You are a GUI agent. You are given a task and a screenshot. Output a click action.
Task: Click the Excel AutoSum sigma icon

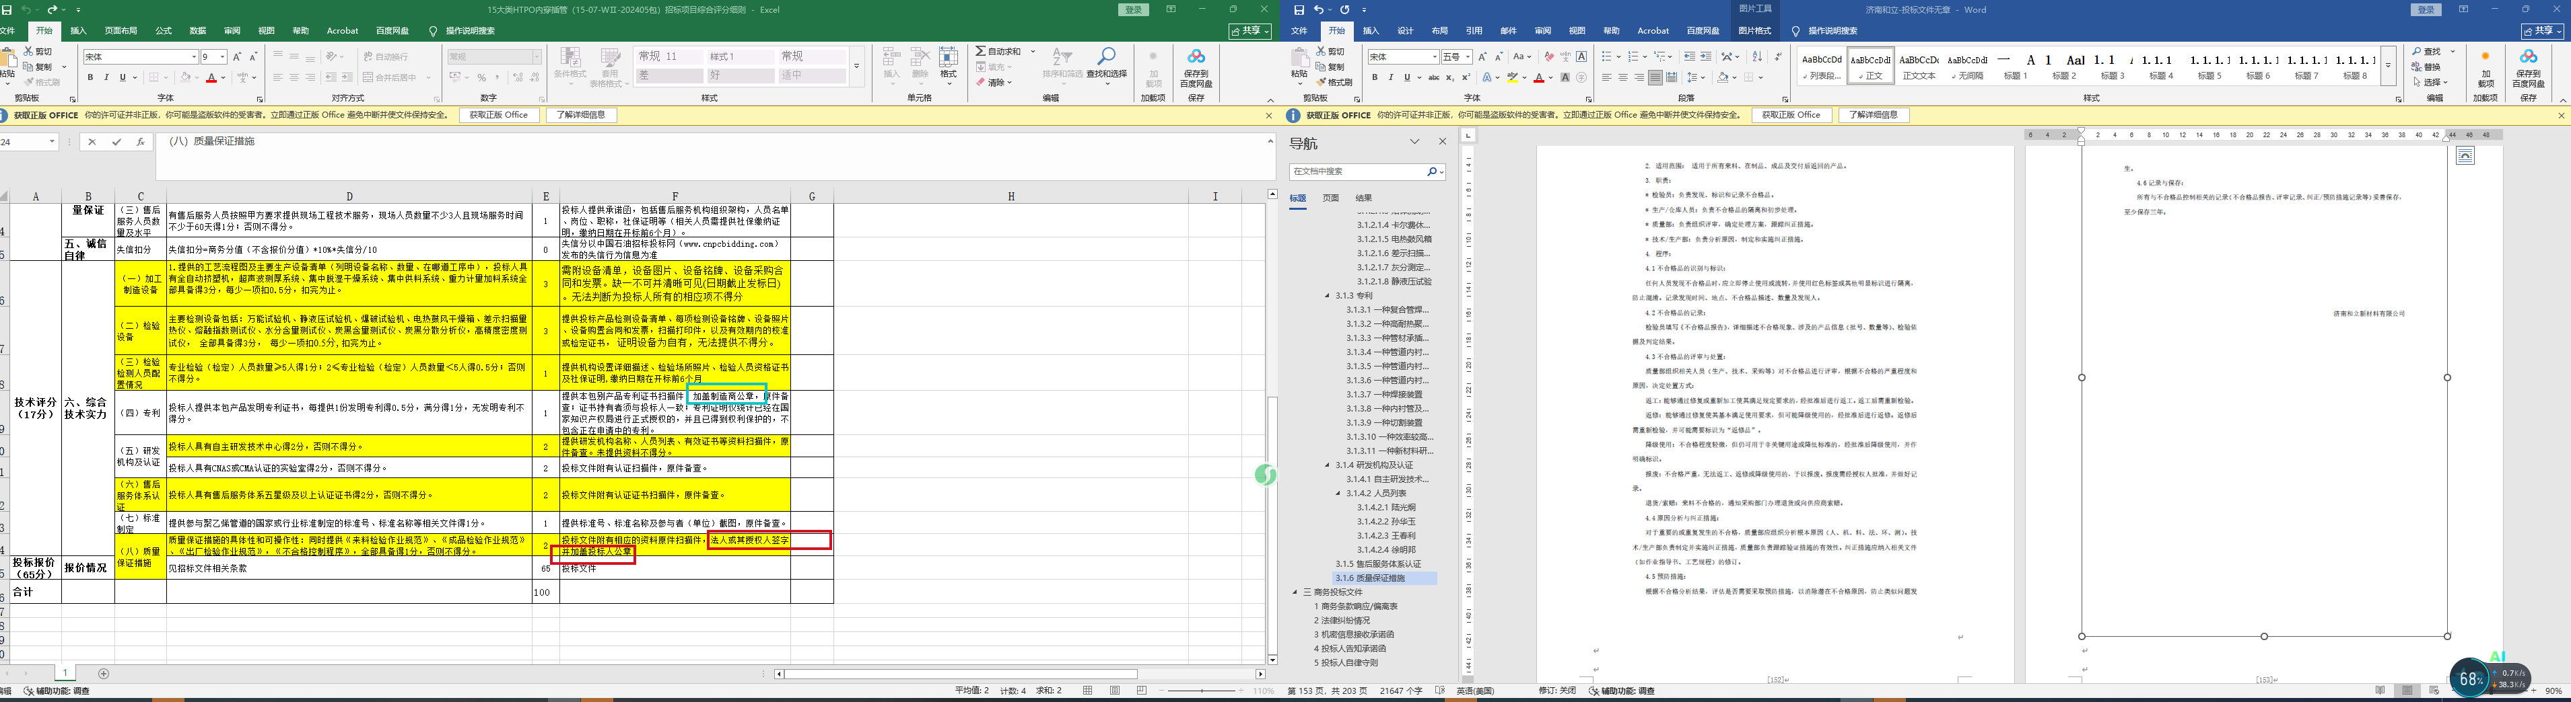pos(981,51)
